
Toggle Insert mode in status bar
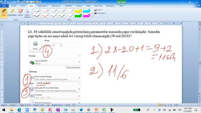pos(68,105)
